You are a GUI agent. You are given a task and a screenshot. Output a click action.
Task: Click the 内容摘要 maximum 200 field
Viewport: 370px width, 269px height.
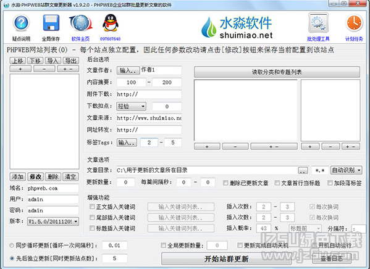tap(167, 82)
